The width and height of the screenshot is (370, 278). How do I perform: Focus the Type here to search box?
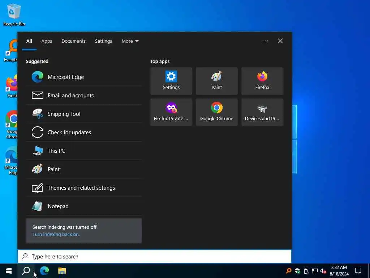pyautogui.click(x=155, y=256)
